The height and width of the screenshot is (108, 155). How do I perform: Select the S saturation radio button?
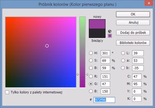click(x=91, y=60)
